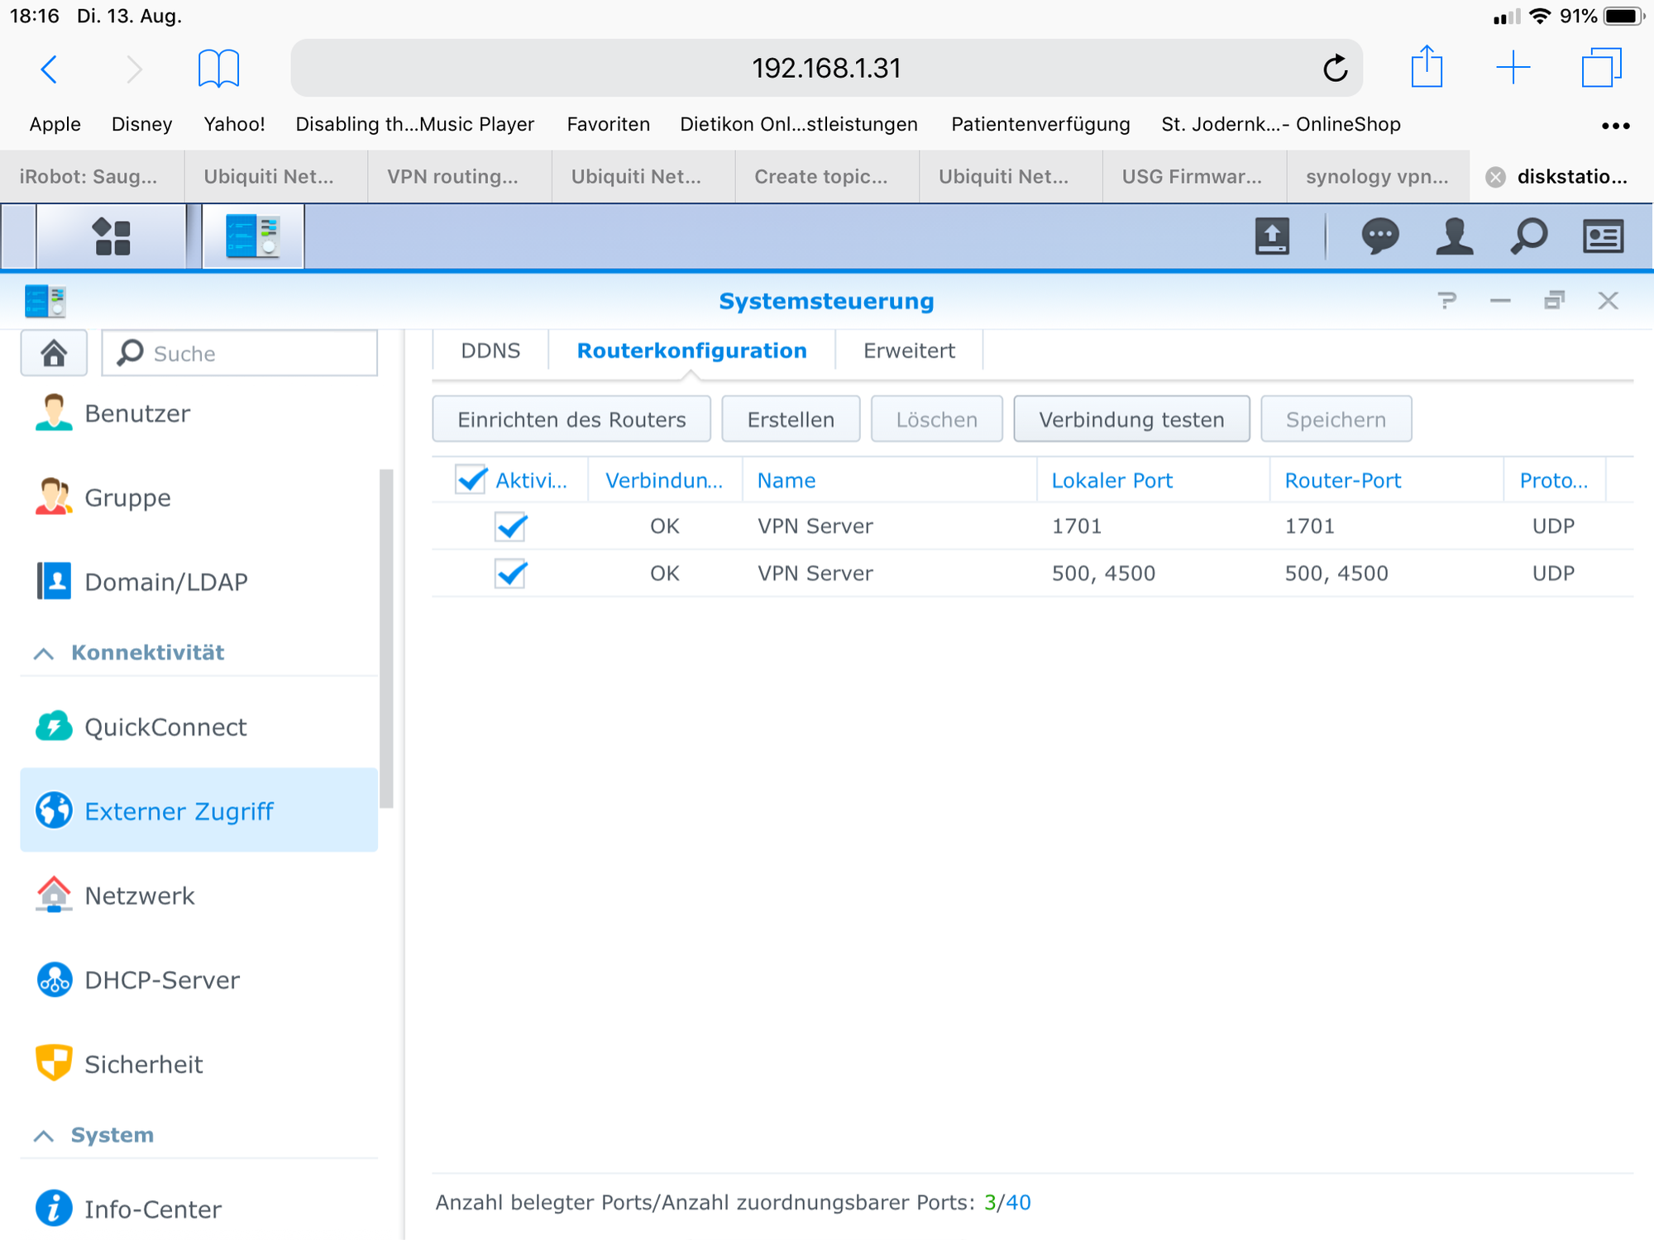
Task: Click help question mark in Systemsteuerung
Action: pyautogui.click(x=1446, y=301)
